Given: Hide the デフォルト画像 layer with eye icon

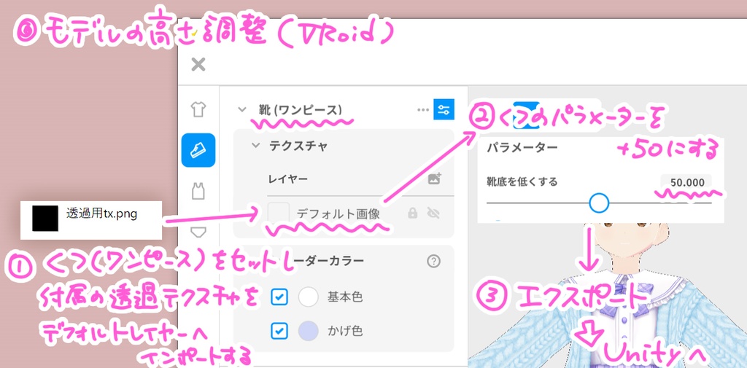Looking at the screenshot, I should (x=433, y=213).
